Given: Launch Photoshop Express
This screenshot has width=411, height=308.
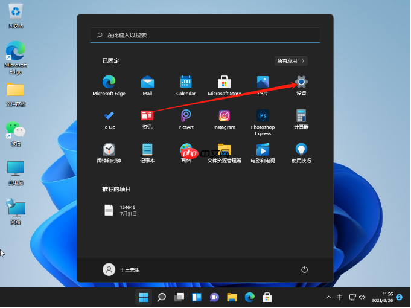Looking at the screenshot, I should [263, 123].
